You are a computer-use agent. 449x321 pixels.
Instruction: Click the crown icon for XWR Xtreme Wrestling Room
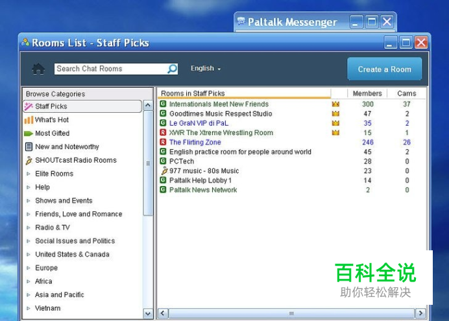335,132
